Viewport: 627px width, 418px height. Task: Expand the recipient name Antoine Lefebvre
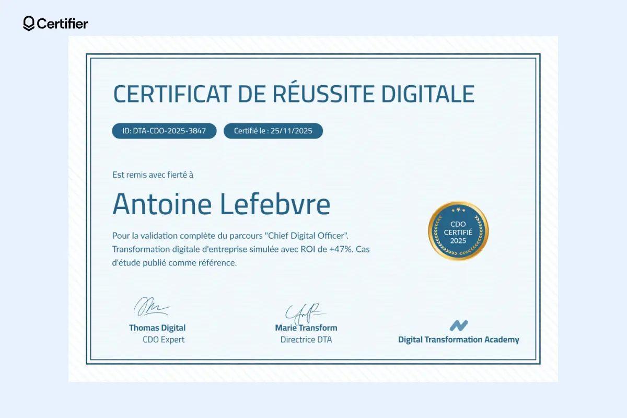pyautogui.click(x=221, y=204)
